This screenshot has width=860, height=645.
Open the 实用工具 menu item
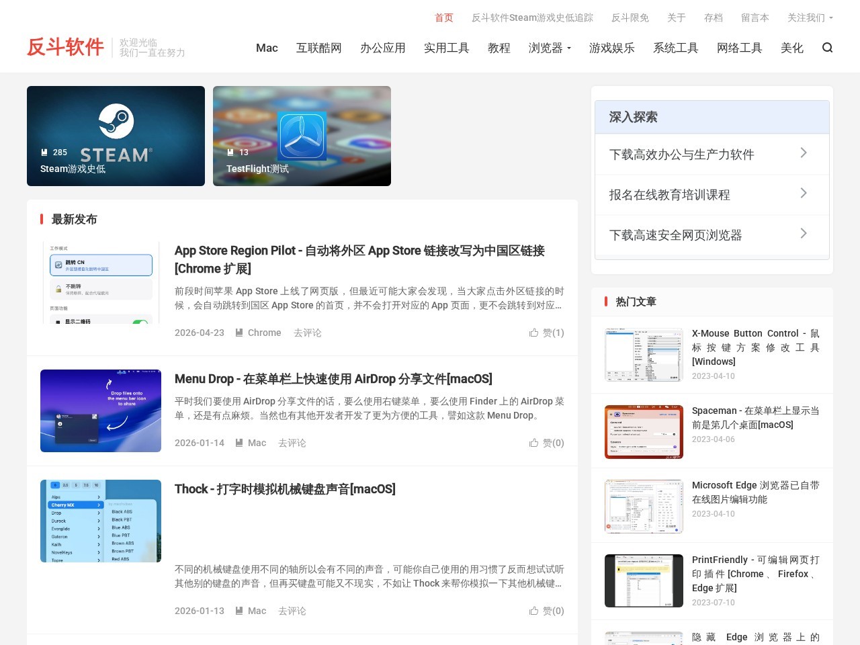pos(447,48)
